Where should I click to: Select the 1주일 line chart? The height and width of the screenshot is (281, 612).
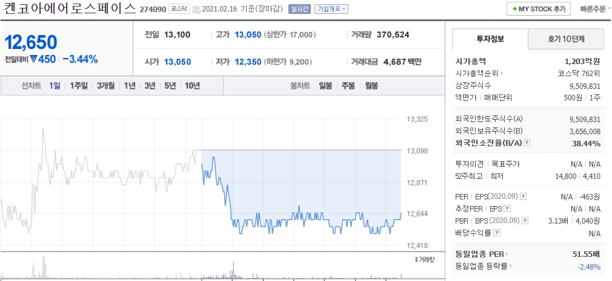79,86
